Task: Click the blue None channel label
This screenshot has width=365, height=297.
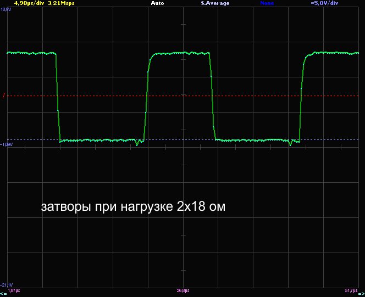Action: (x=267, y=3)
